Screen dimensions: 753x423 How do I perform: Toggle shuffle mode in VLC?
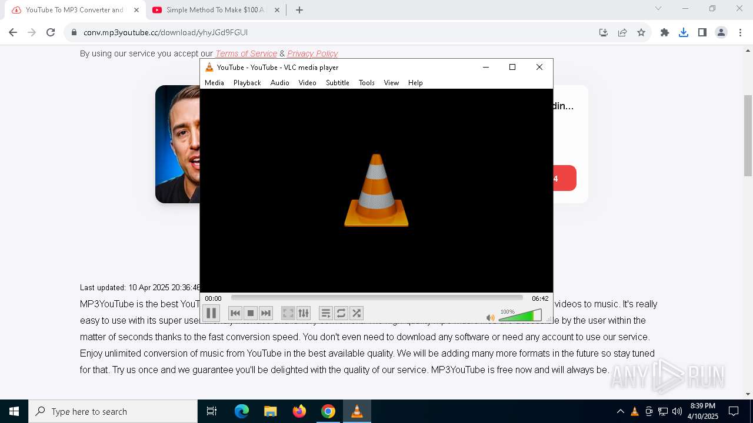click(356, 313)
